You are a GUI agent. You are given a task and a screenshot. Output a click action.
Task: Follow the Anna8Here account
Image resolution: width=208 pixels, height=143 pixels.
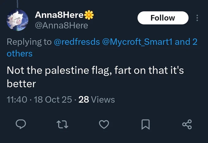tap(163, 18)
